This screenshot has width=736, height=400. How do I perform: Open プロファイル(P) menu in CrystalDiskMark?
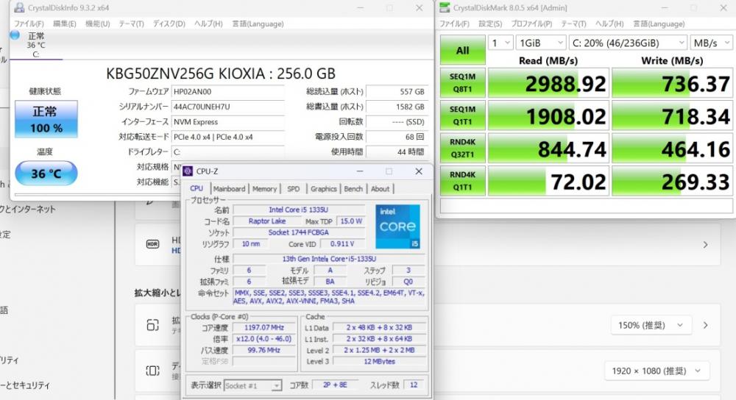click(x=531, y=24)
